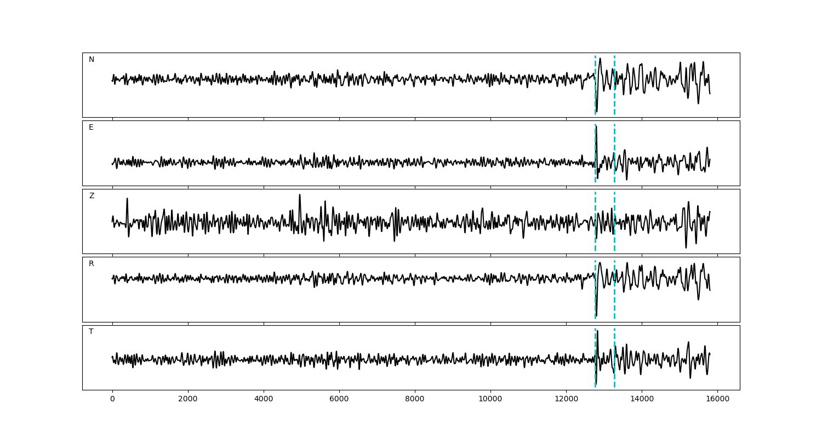Click the T component panel label

point(91,332)
